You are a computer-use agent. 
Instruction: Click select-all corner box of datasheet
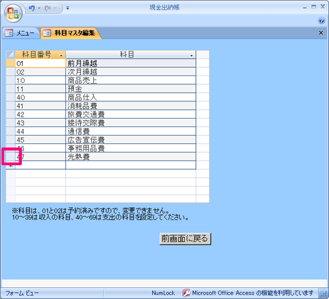point(10,55)
